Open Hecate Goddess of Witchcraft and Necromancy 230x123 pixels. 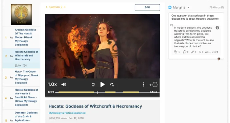[27, 56]
